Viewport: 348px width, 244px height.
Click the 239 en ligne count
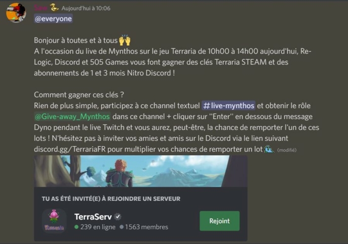click(x=98, y=227)
